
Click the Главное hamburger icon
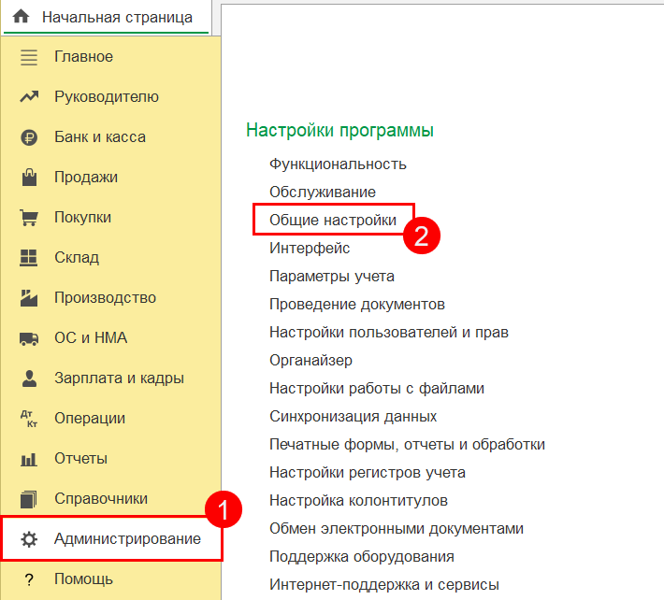[29, 57]
